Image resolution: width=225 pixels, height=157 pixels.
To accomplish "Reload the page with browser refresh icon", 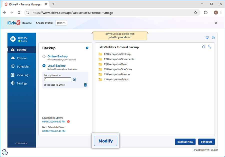I will [x=19, y=13].
